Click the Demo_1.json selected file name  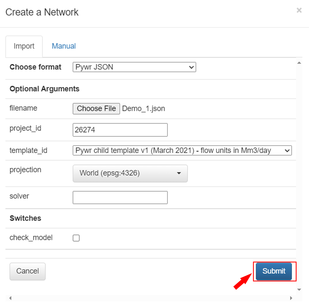point(144,108)
